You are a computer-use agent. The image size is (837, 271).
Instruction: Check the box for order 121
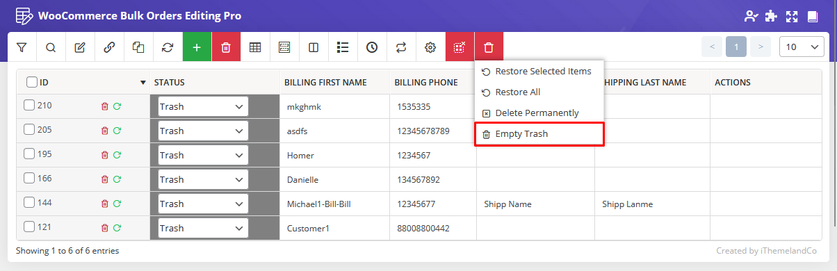point(29,227)
